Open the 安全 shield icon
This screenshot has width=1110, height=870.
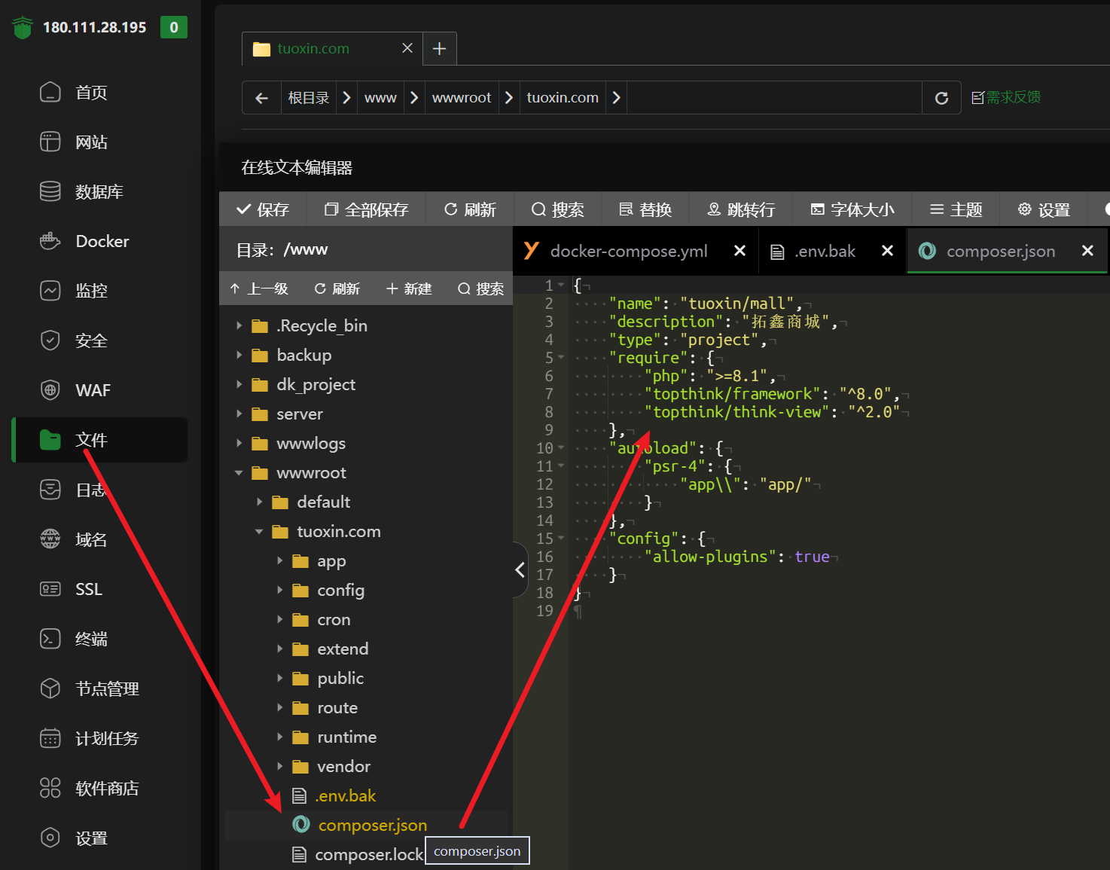50,340
